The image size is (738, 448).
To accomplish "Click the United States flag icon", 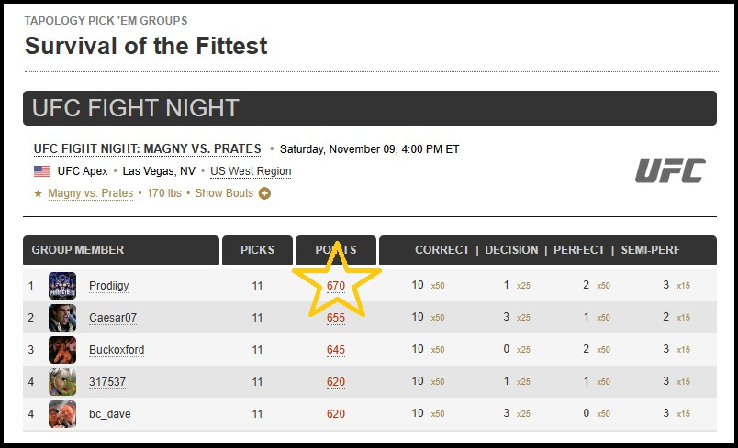I will coord(42,171).
